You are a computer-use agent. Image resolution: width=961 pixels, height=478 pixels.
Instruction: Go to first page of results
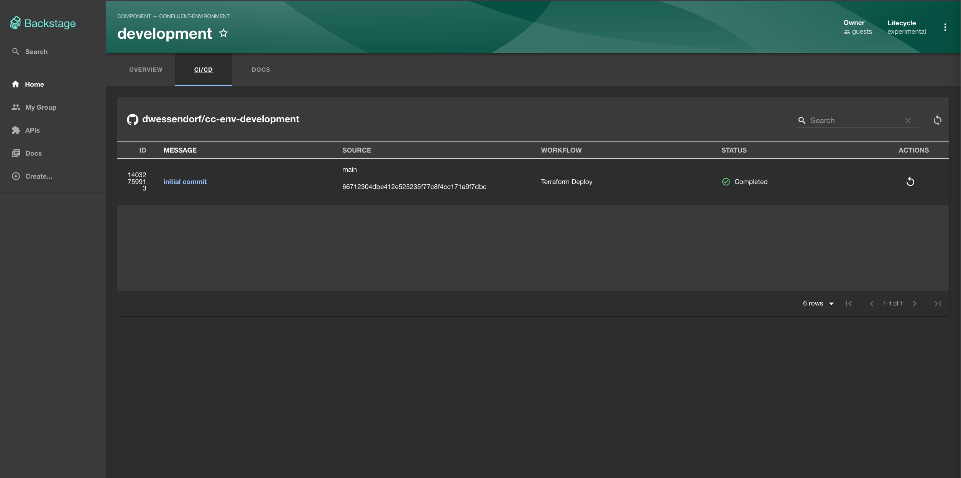(x=849, y=304)
